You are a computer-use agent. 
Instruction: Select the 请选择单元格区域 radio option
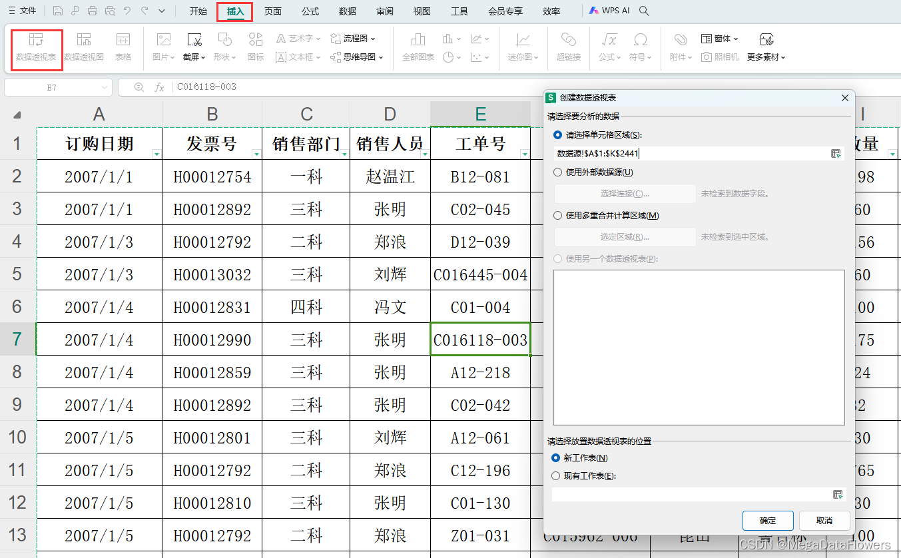[557, 135]
